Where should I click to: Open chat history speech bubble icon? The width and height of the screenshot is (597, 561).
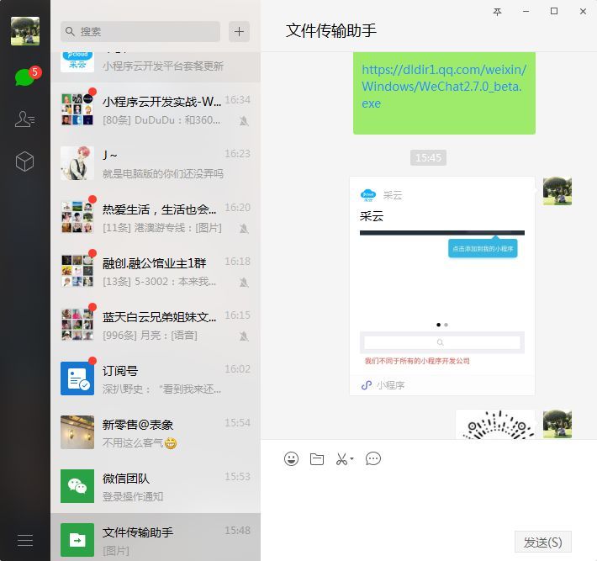pyautogui.click(x=373, y=458)
